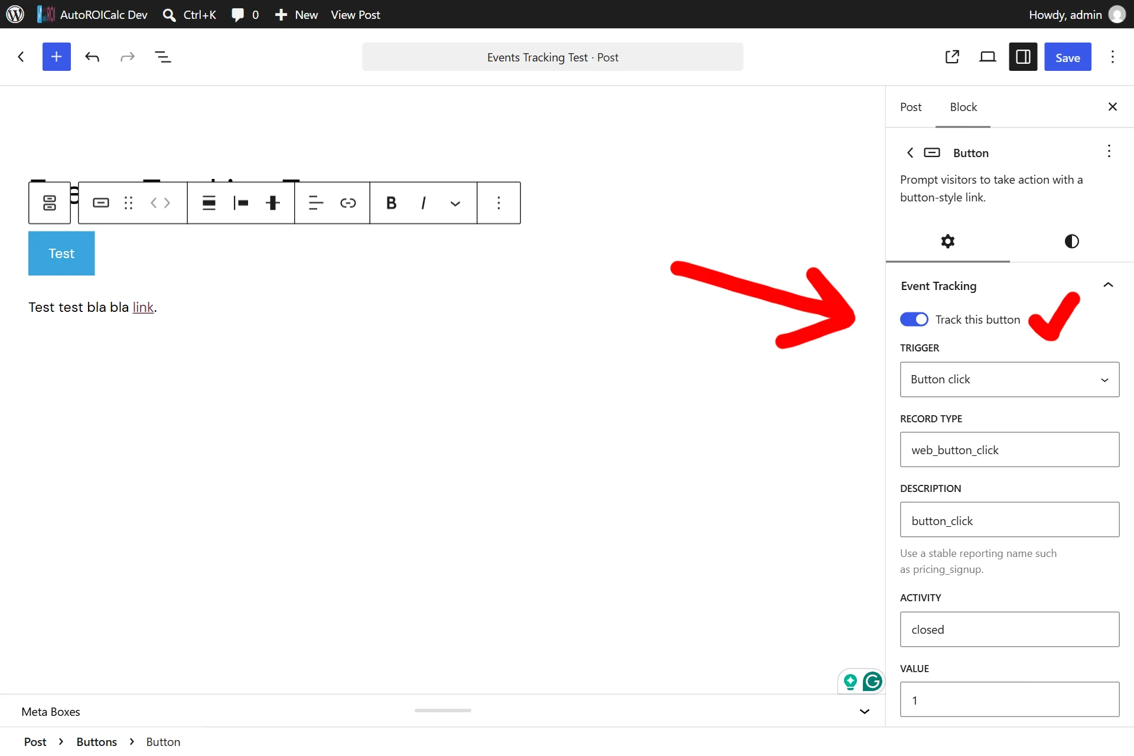Click the View Post link
Viewport: 1134px width, 756px height.
pyautogui.click(x=356, y=14)
